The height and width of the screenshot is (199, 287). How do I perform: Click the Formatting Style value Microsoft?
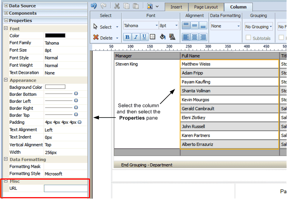pyautogui.click(x=54, y=174)
